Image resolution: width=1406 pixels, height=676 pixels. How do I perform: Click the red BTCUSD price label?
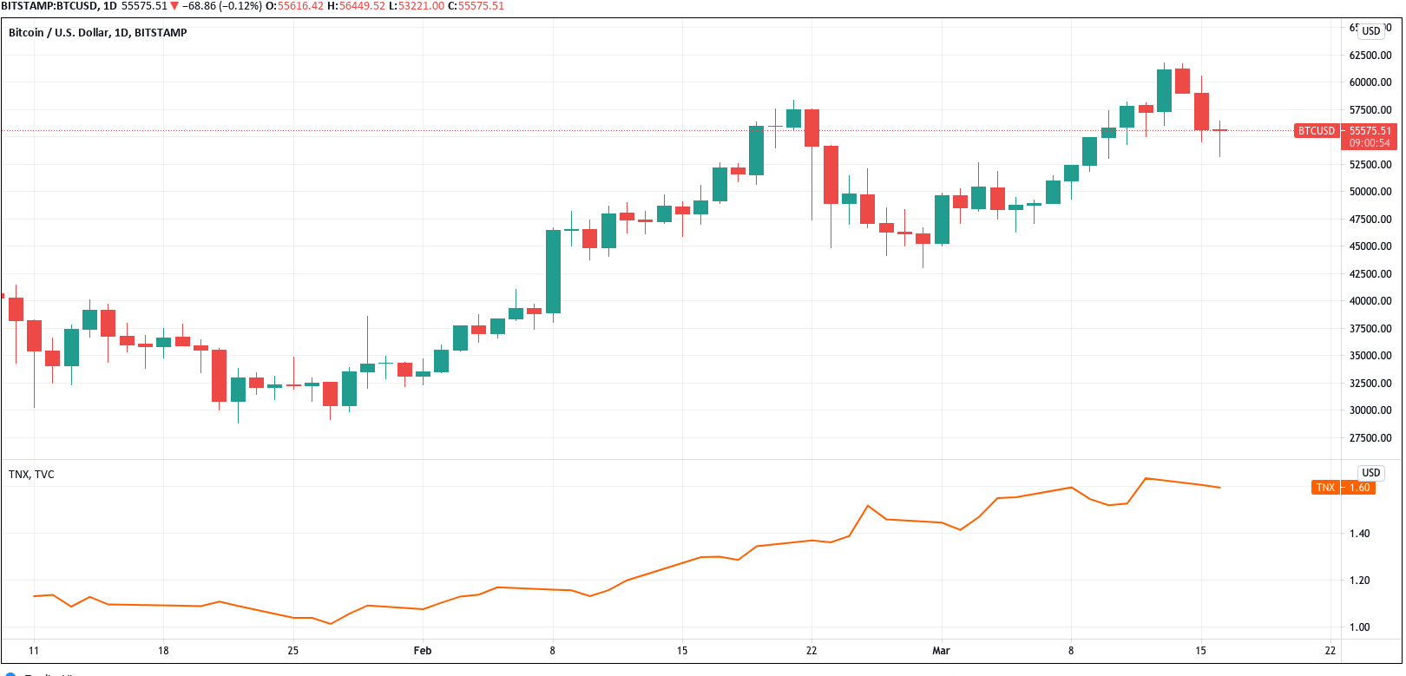click(x=1317, y=131)
